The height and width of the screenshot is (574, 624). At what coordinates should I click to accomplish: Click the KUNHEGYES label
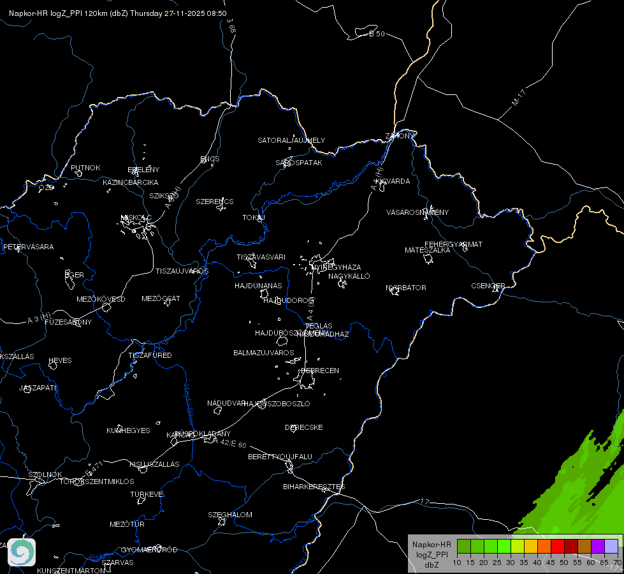pos(128,430)
